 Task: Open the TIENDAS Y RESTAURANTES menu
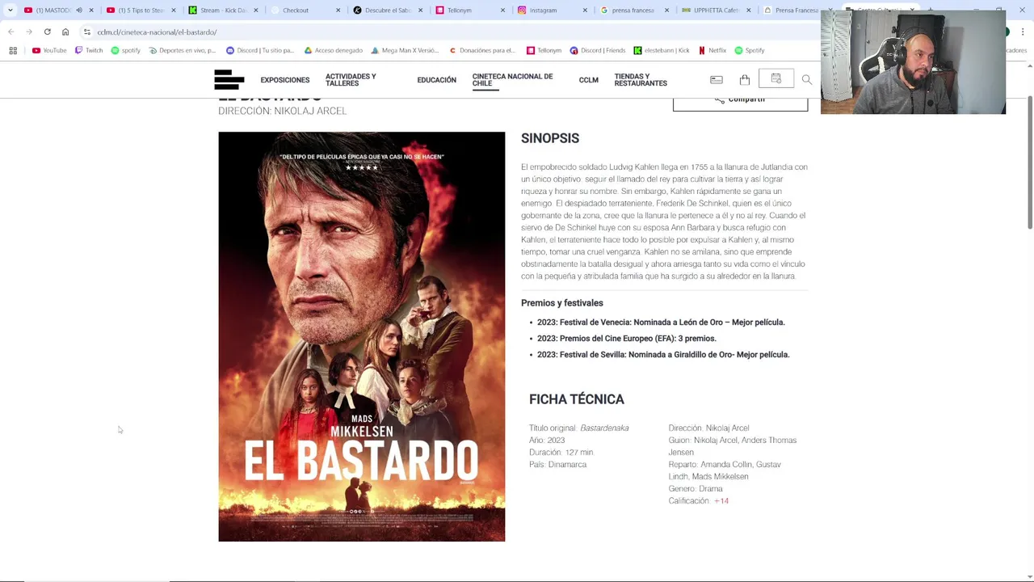click(641, 80)
